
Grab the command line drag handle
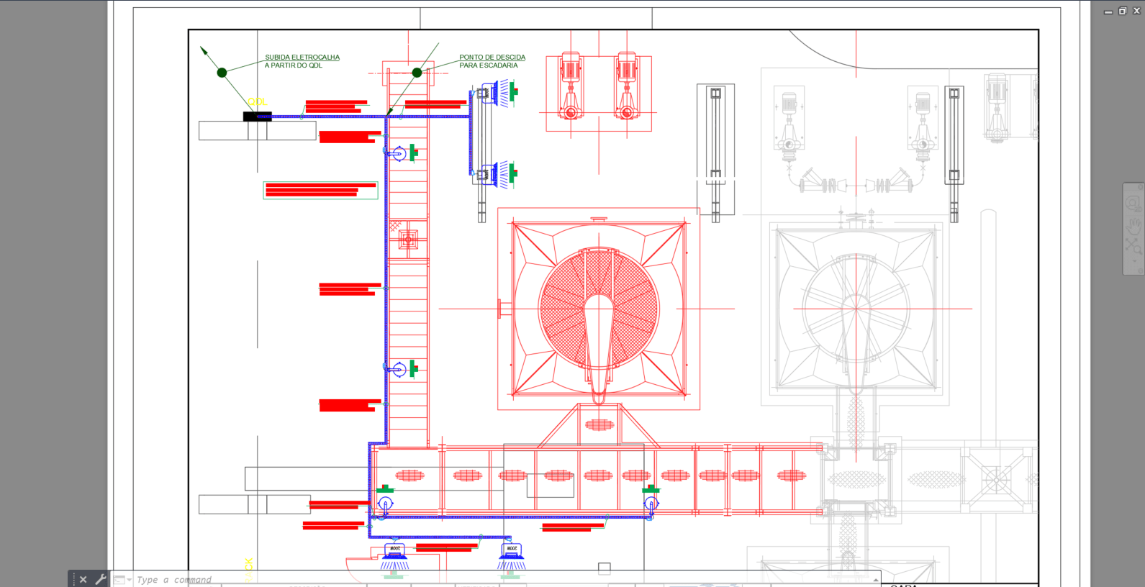click(72, 579)
